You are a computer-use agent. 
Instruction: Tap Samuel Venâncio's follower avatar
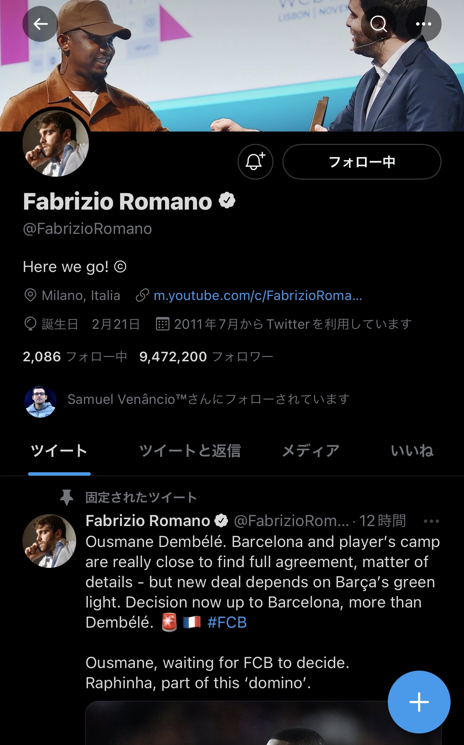(40, 402)
